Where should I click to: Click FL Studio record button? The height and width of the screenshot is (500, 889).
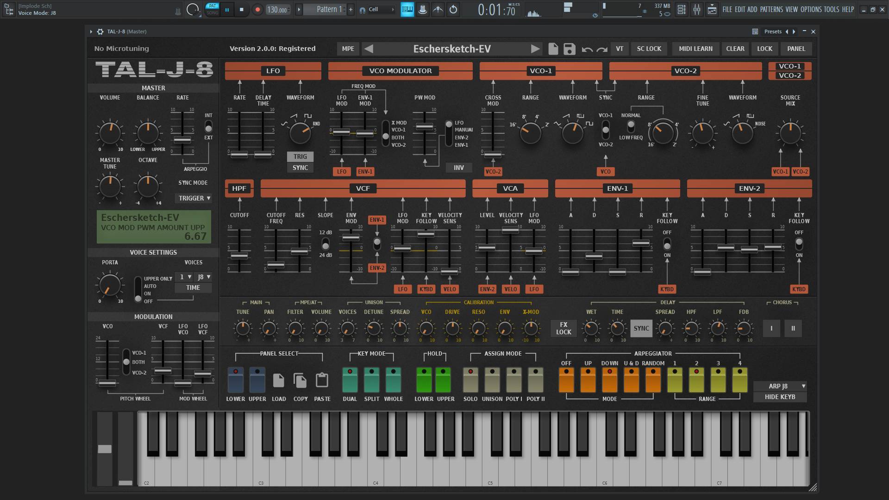click(257, 9)
